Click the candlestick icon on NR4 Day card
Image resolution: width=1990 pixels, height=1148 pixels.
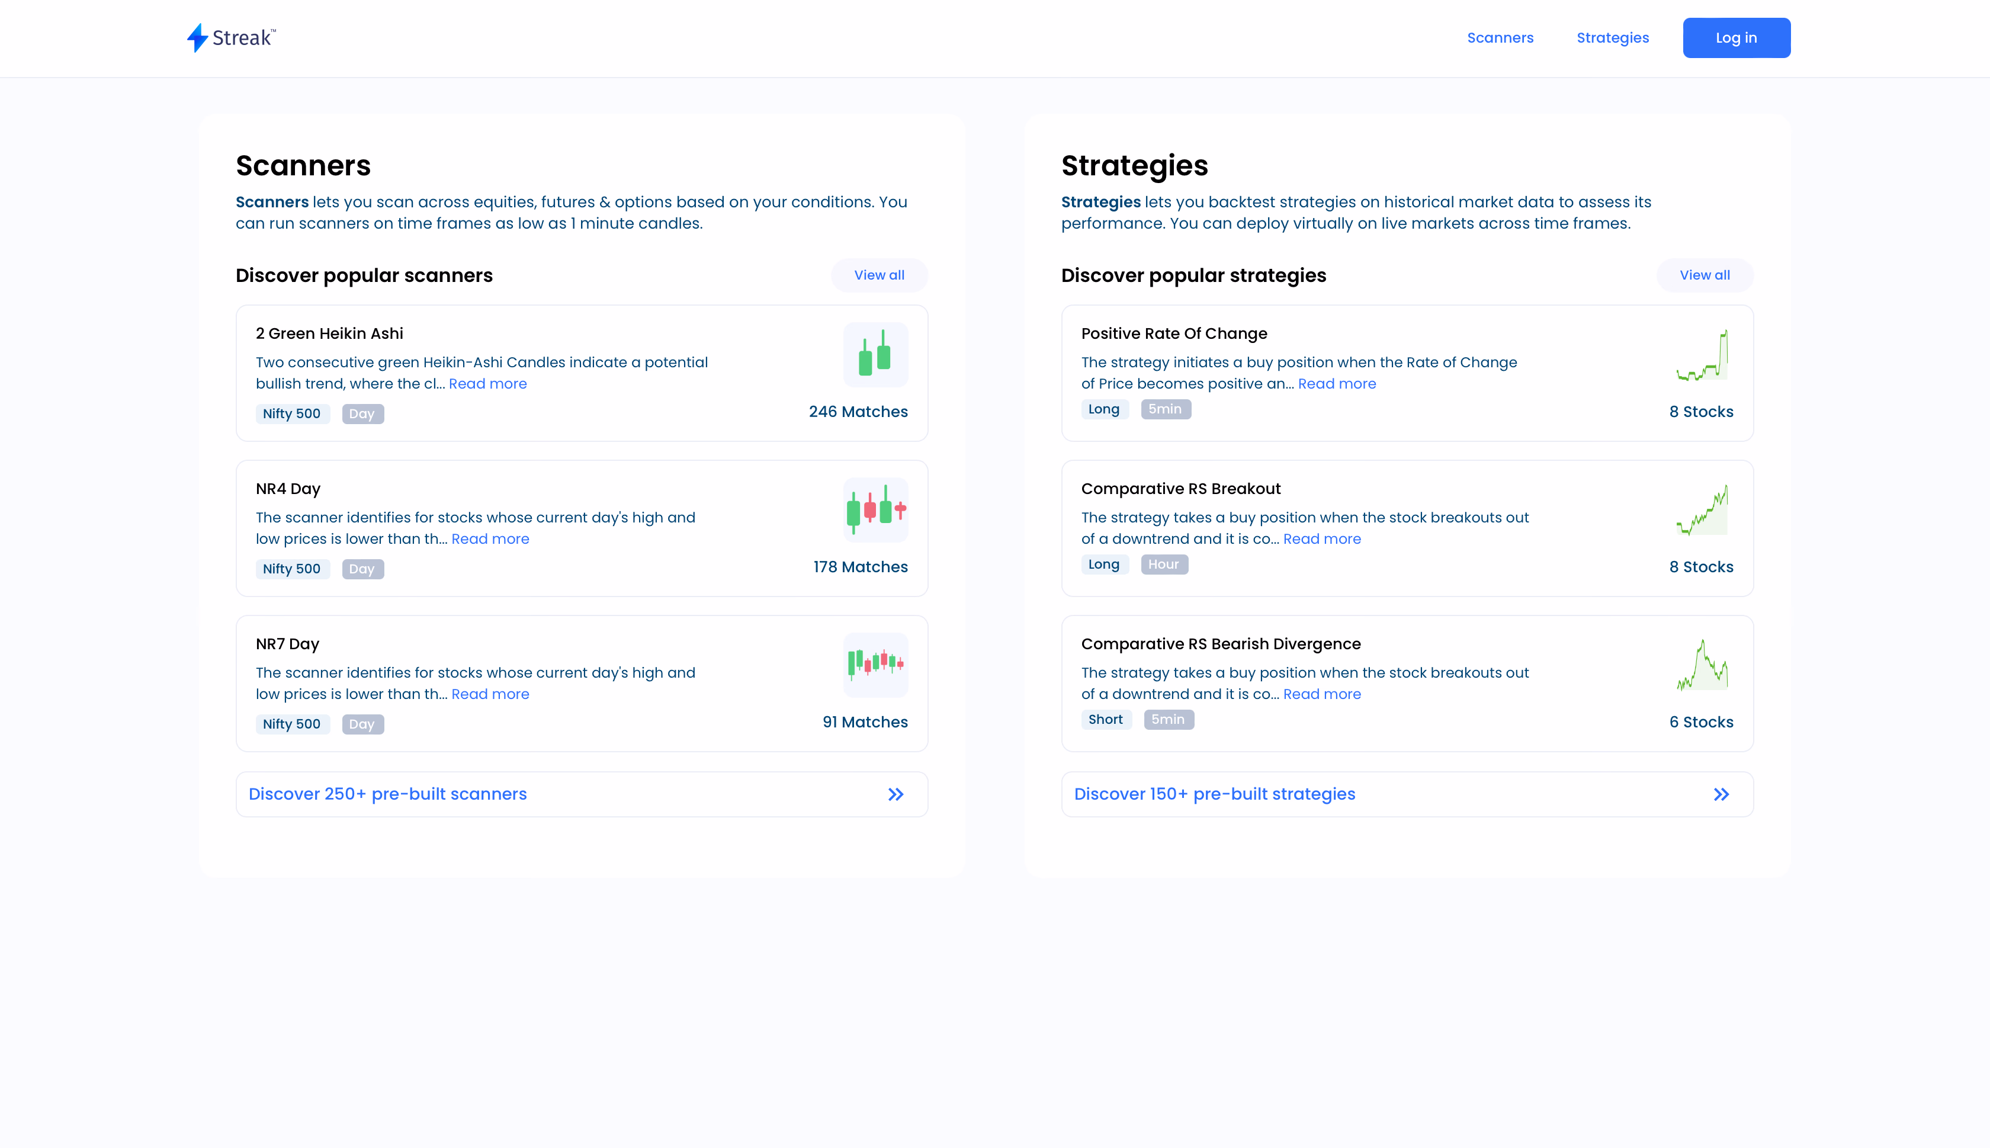pos(875,509)
